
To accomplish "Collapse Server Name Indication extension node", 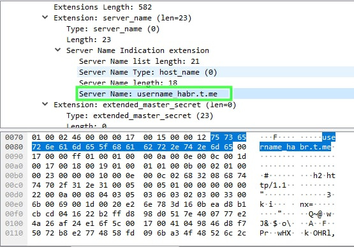I will pos(58,50).
